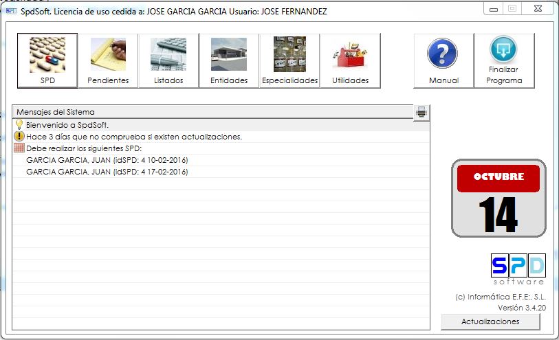Select GARCIA GARCIA, JUAN entry dated 17-02-2016

221,172
